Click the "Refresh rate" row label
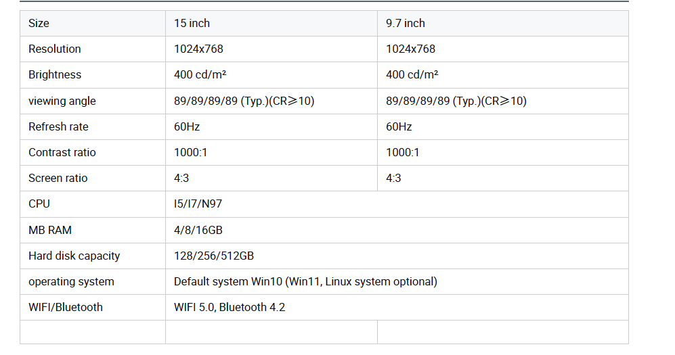 58,127
